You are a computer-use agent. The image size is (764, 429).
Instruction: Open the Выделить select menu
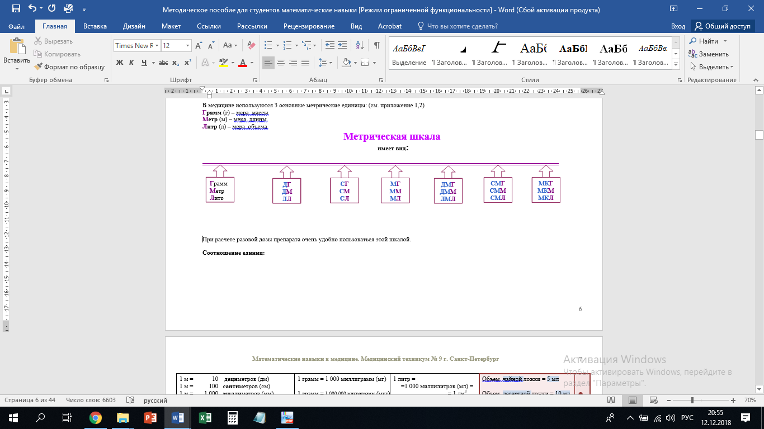pos(711,67)
